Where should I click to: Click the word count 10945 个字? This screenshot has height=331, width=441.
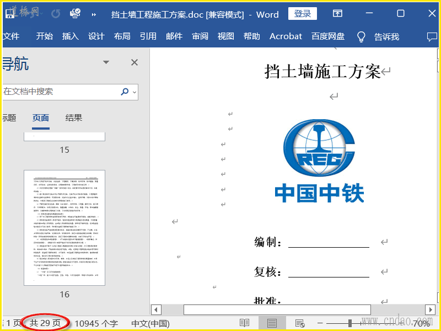(96, 323)
